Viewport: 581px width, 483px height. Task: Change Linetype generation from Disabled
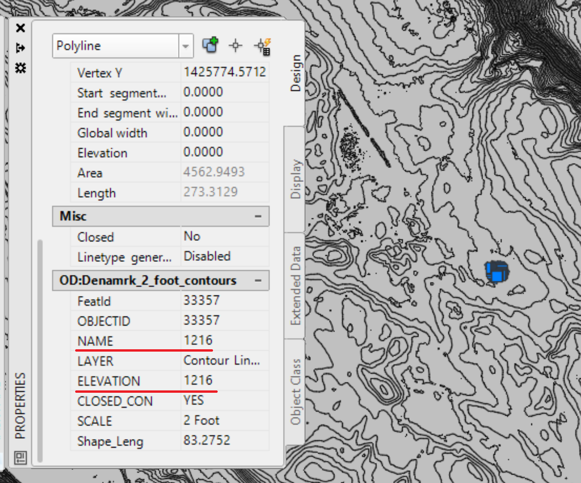point(224,256)
